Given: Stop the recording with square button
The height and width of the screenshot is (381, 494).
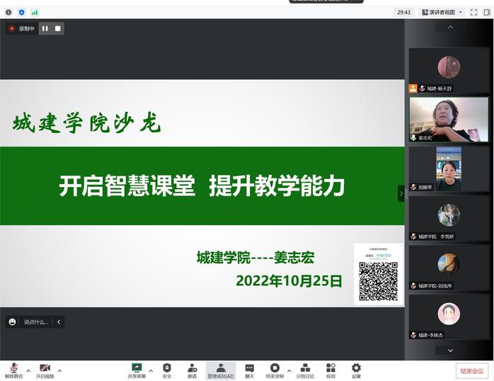Looking at the screenshot, I should 58,28.
